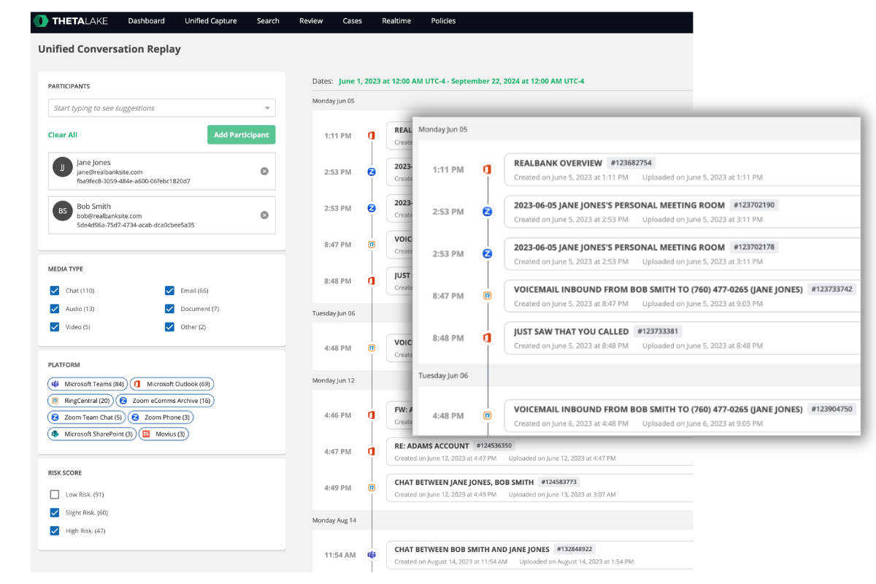This screenshot has height=584, width=876.
Task: Click RingCentral icon at 8:47 PM voicemail
Action: tap(487, 296)
